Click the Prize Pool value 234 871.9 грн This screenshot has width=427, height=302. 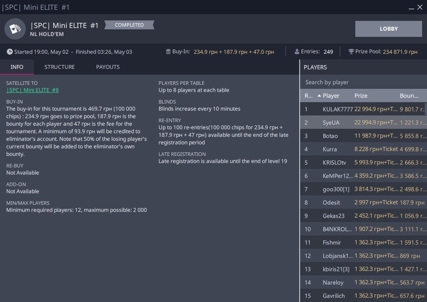400,52
